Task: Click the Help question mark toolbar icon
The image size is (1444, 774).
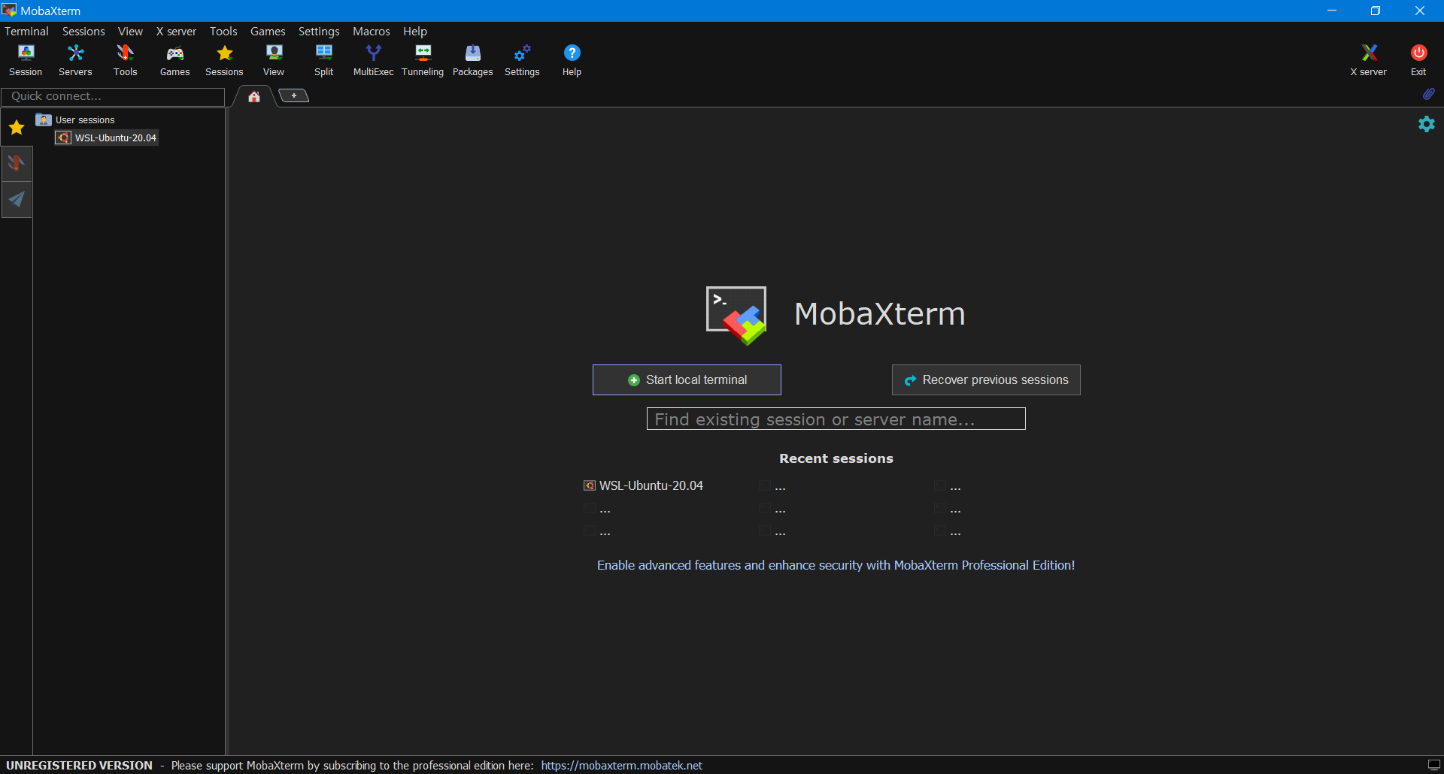Action: 572,60
